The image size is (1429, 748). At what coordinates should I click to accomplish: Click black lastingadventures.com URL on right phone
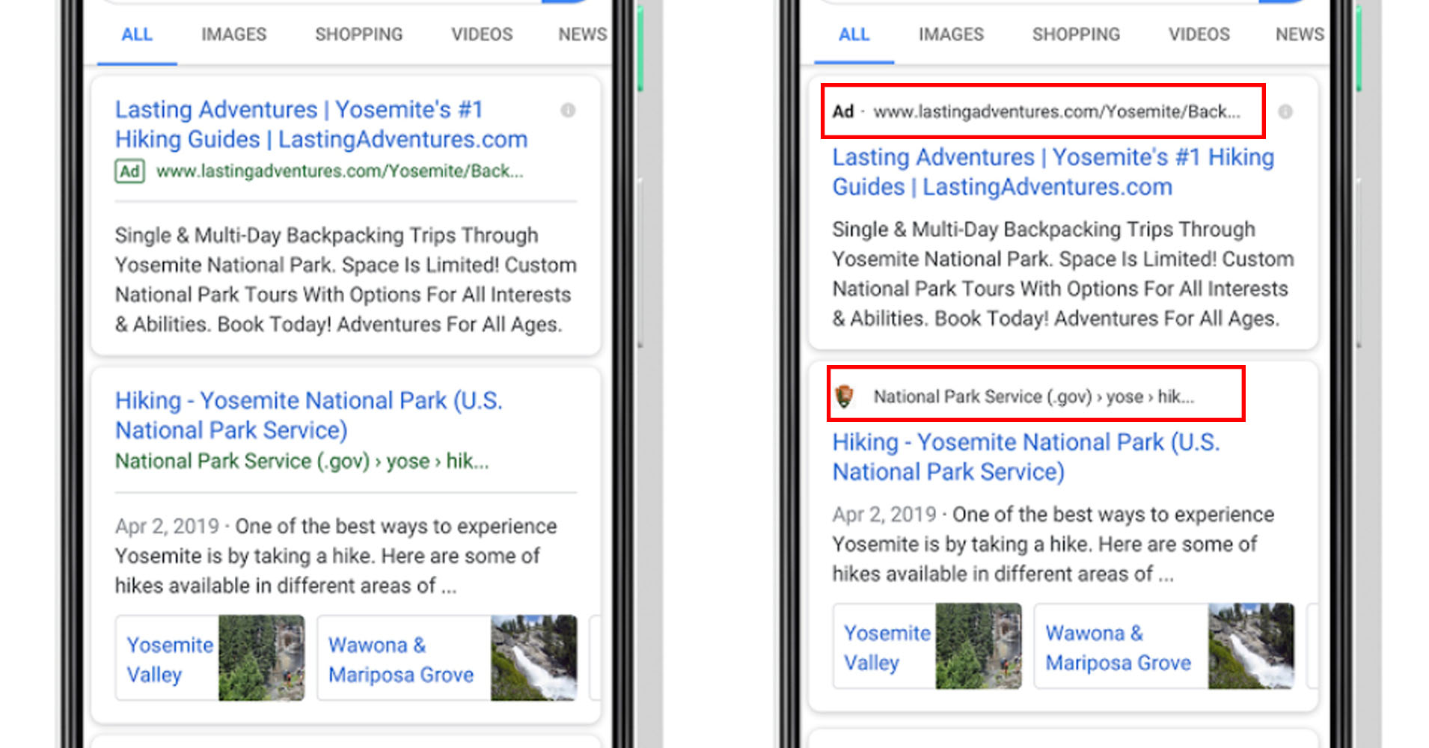[x=1057, y=111]
